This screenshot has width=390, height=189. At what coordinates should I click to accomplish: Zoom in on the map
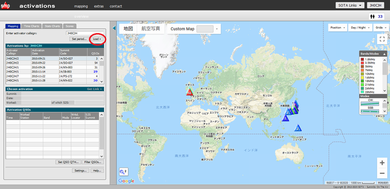[x=382, y=163]
